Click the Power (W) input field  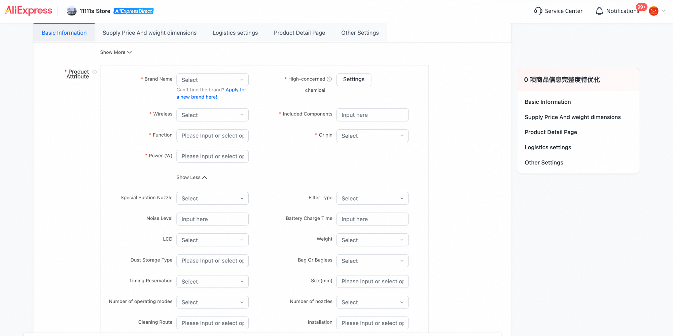point(212,156)
